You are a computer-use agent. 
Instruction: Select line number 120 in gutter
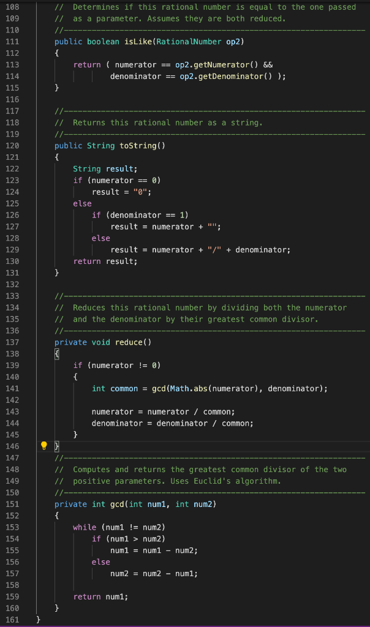coord(12,146)
